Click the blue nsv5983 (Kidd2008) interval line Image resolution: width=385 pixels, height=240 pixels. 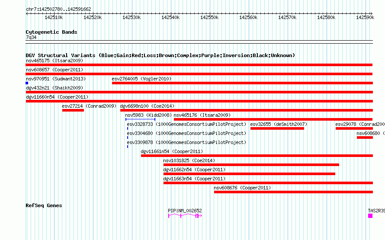coord(140,119)
